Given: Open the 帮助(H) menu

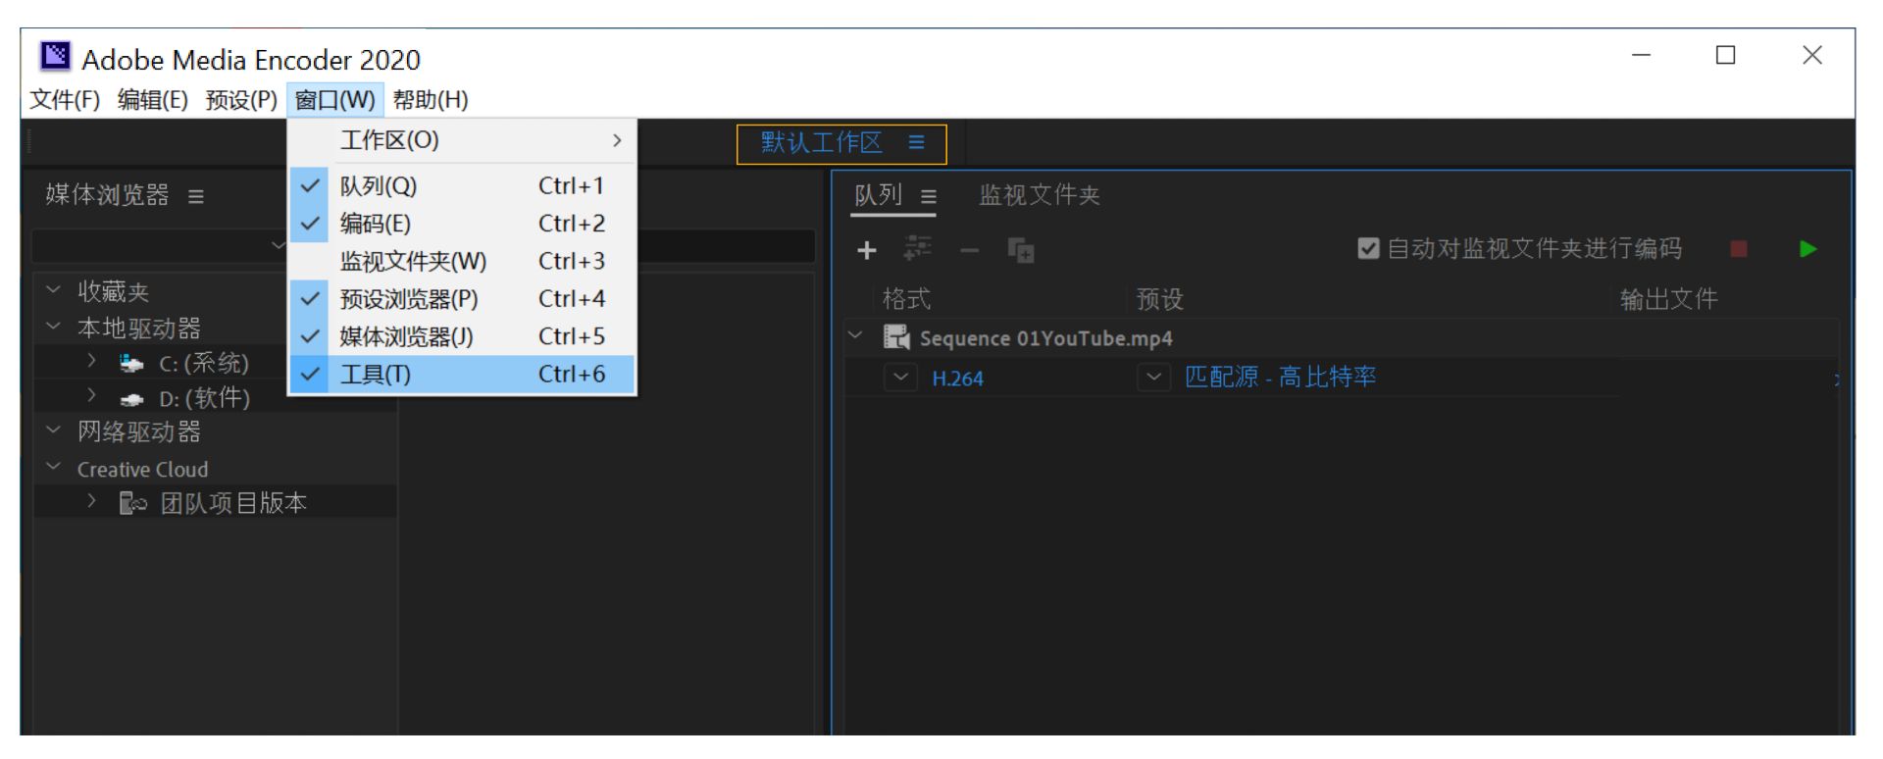Looking at the screenshot, I should 431,100.
